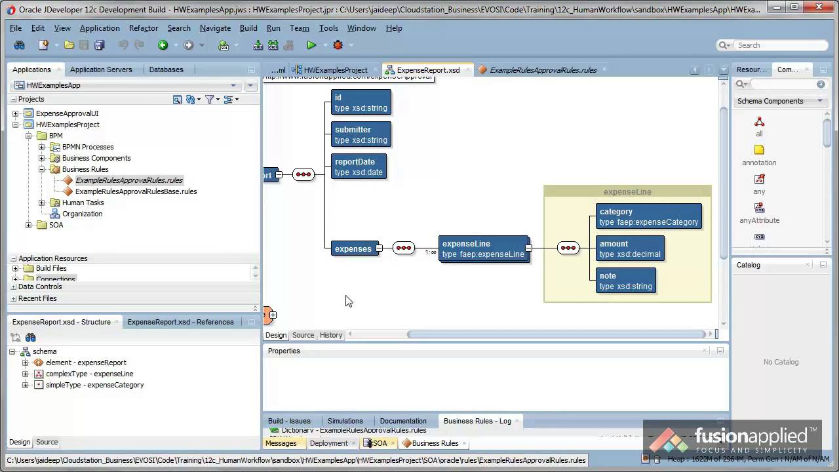Expand the BPMN Processes folder

click(x=42, y=147)
